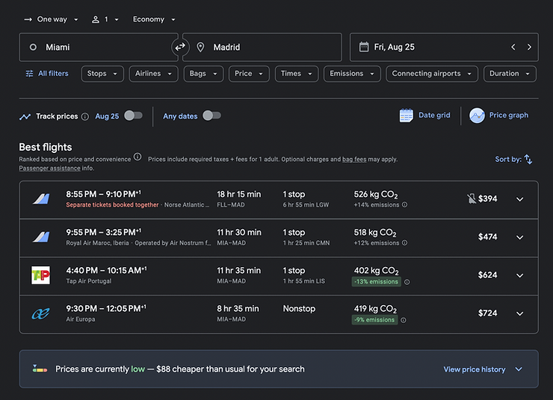Open the Duration filter
553x400 pixels.
click(510, 74)
